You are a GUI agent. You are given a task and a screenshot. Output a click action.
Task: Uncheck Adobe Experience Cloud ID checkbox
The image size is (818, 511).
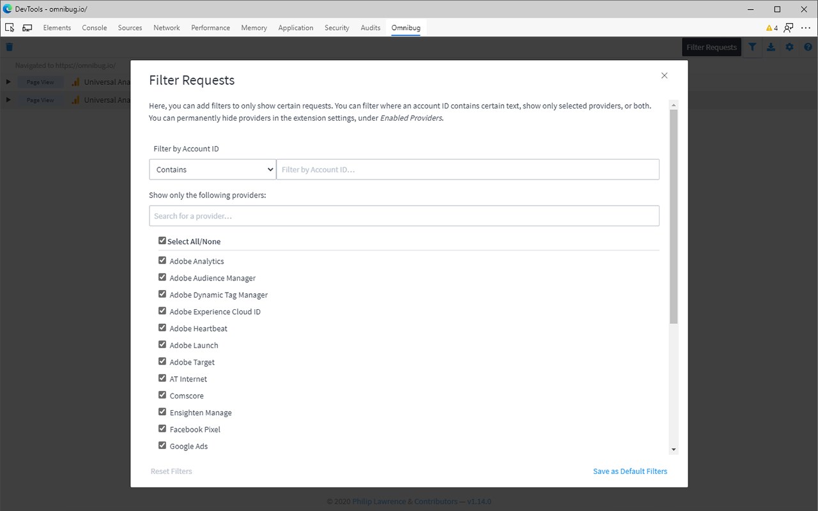(x=162, y=311)
